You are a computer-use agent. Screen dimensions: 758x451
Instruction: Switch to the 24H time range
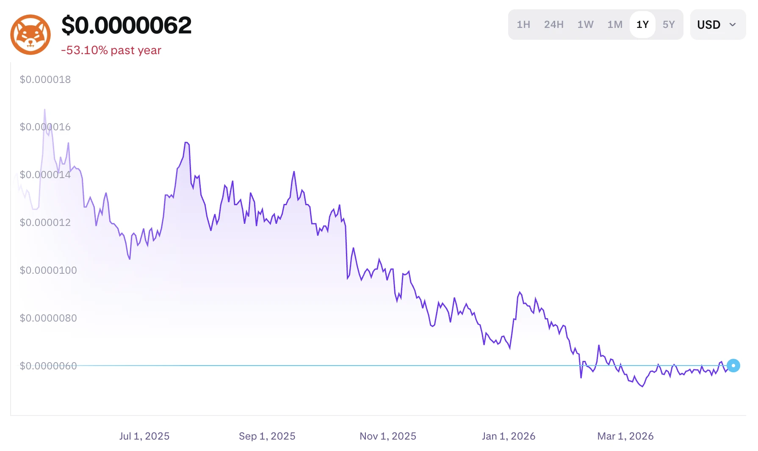click(553, 25)
